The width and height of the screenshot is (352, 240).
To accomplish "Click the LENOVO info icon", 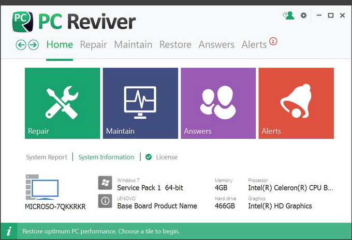I will (105, 201).
